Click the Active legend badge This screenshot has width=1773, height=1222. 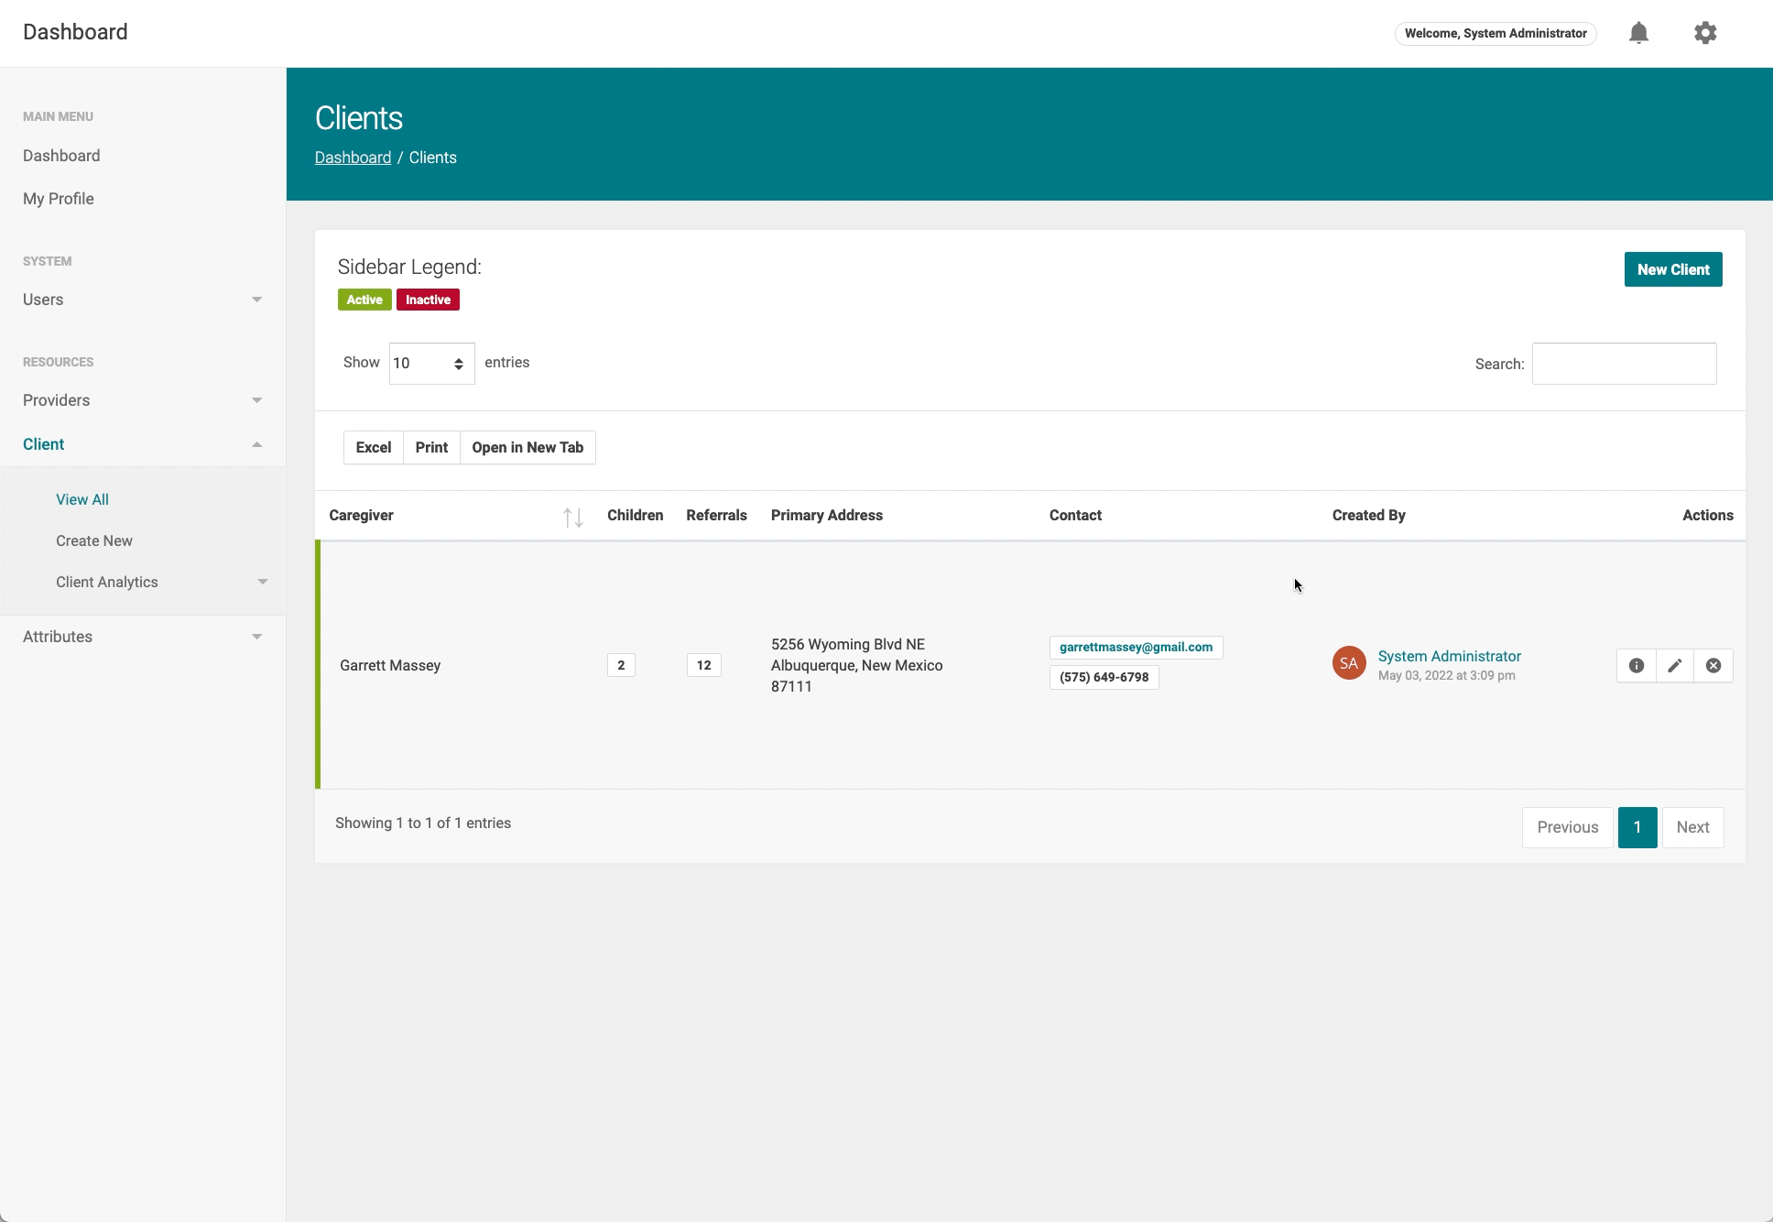[x=364, y=300]
